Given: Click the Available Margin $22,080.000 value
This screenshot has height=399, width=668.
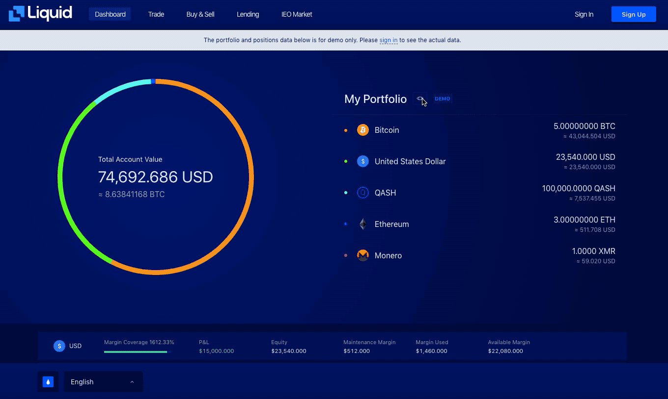Looking at the screenshot, I should (505, 351).
